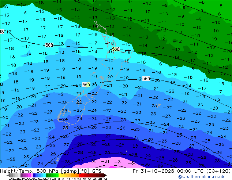Image resolution: width=232 pixels, height=180 pixels.
Task: Open the weatheronline.co.uk link
Action: 201,177
